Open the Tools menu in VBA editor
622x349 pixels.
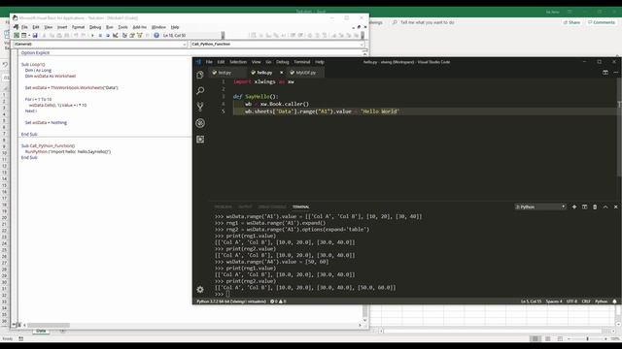(x=123, y=27)
